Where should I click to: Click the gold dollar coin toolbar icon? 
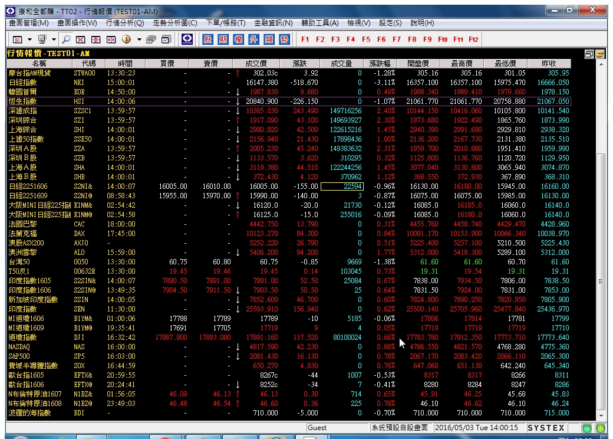[126, 40]
